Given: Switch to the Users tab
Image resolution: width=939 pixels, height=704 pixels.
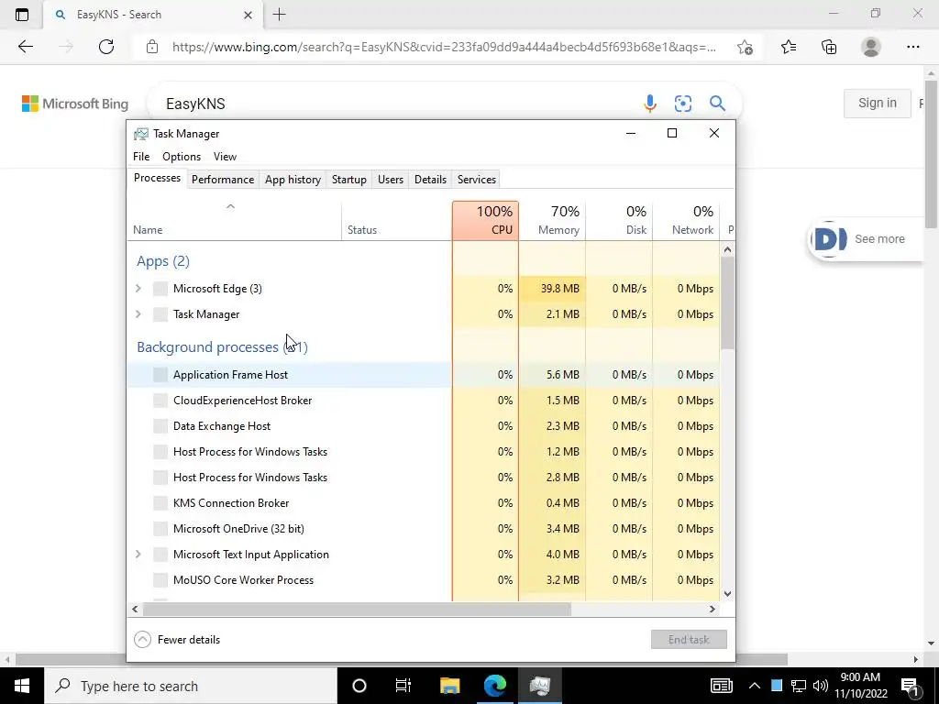Looking at the screenshot, I should [391, 180].
